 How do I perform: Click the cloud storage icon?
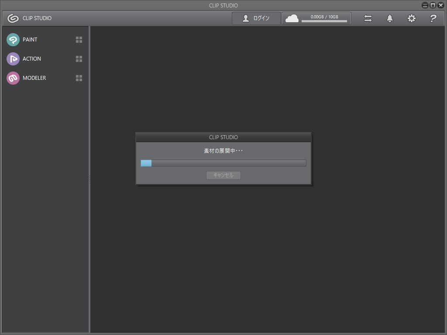[292, 18]
